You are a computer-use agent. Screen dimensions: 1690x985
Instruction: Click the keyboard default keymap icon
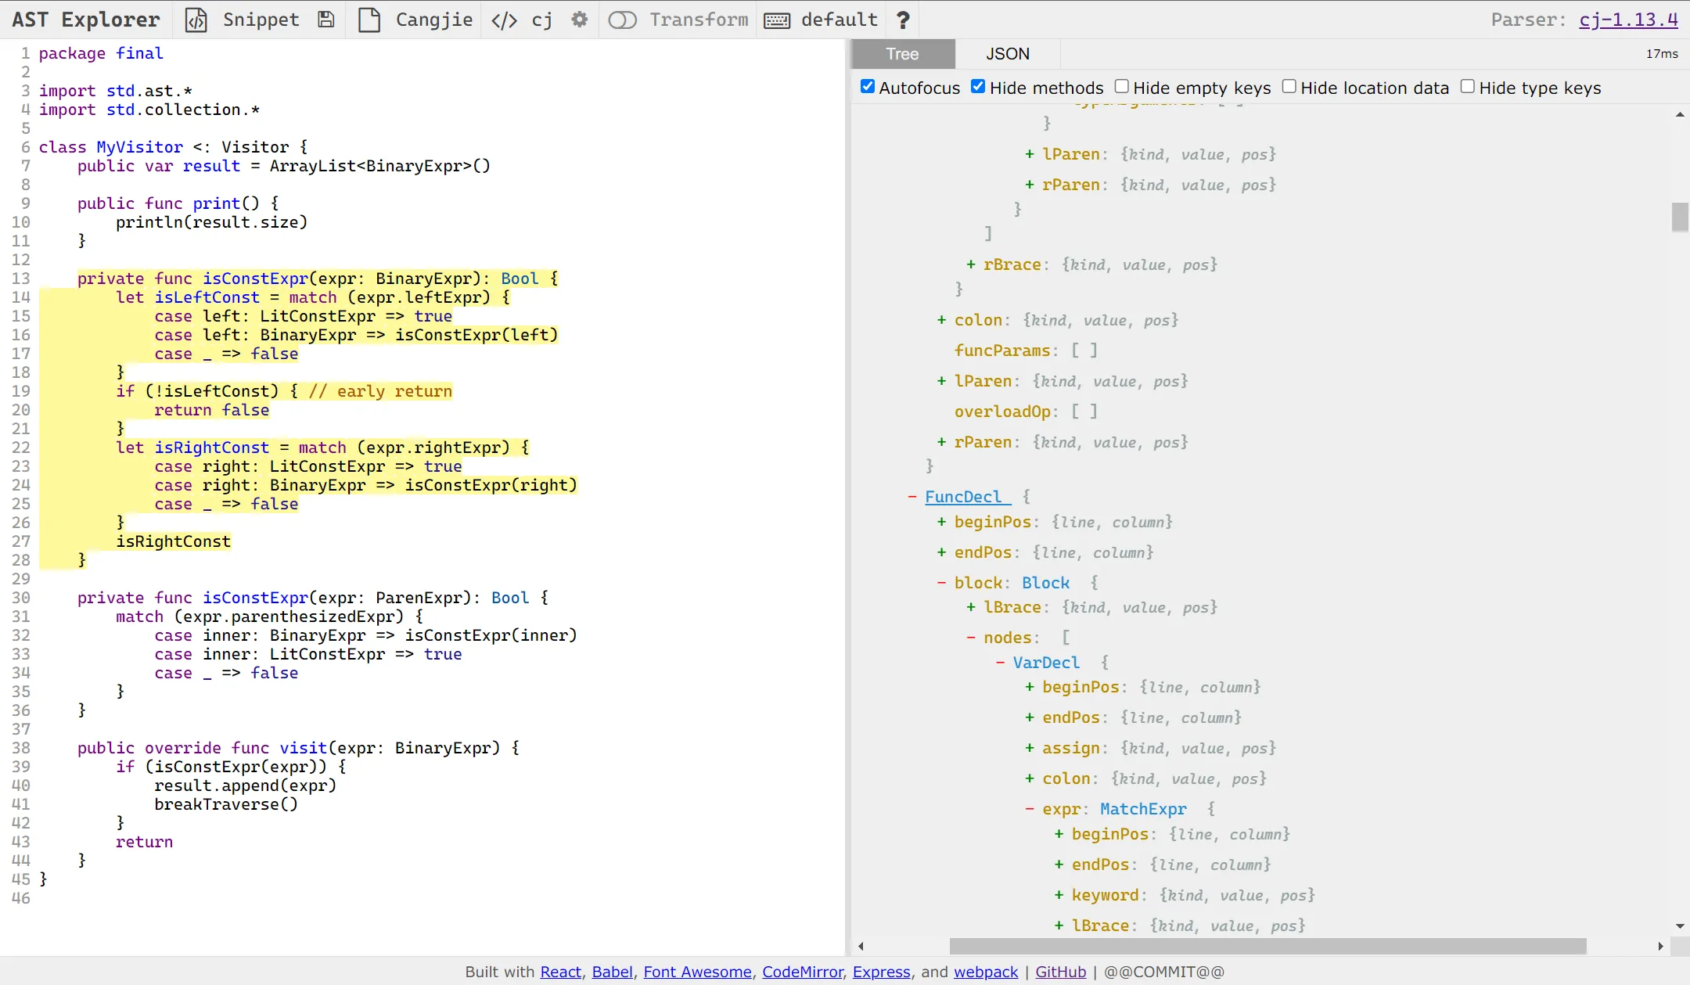776,20
